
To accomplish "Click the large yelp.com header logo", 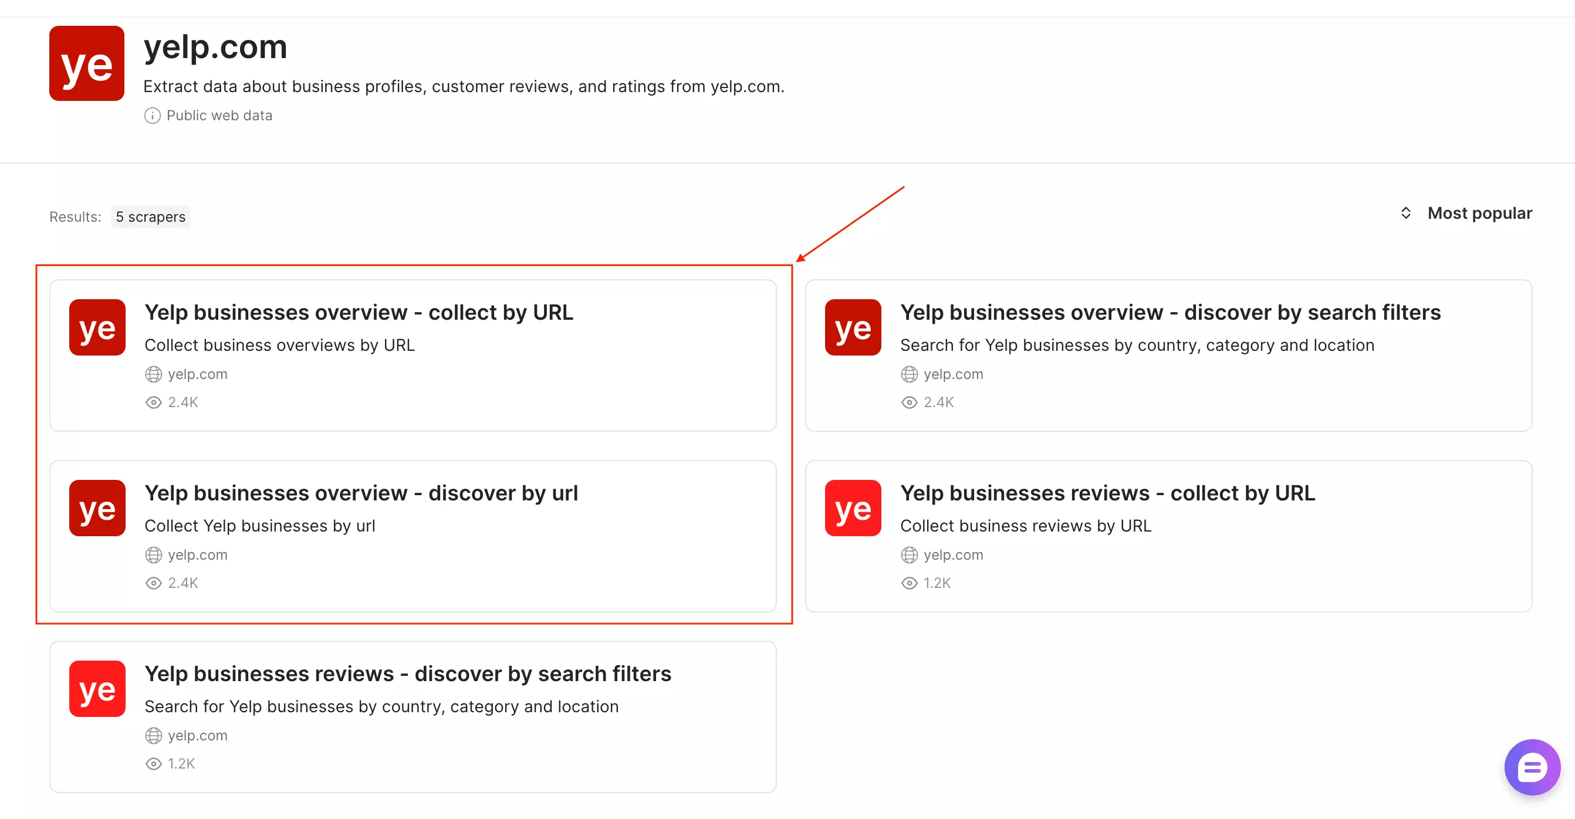I will click(x=87, y=63).
